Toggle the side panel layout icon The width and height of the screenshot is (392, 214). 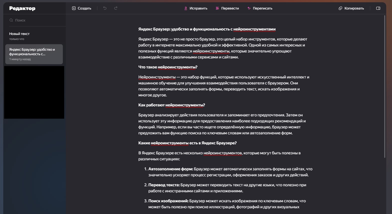378,8
